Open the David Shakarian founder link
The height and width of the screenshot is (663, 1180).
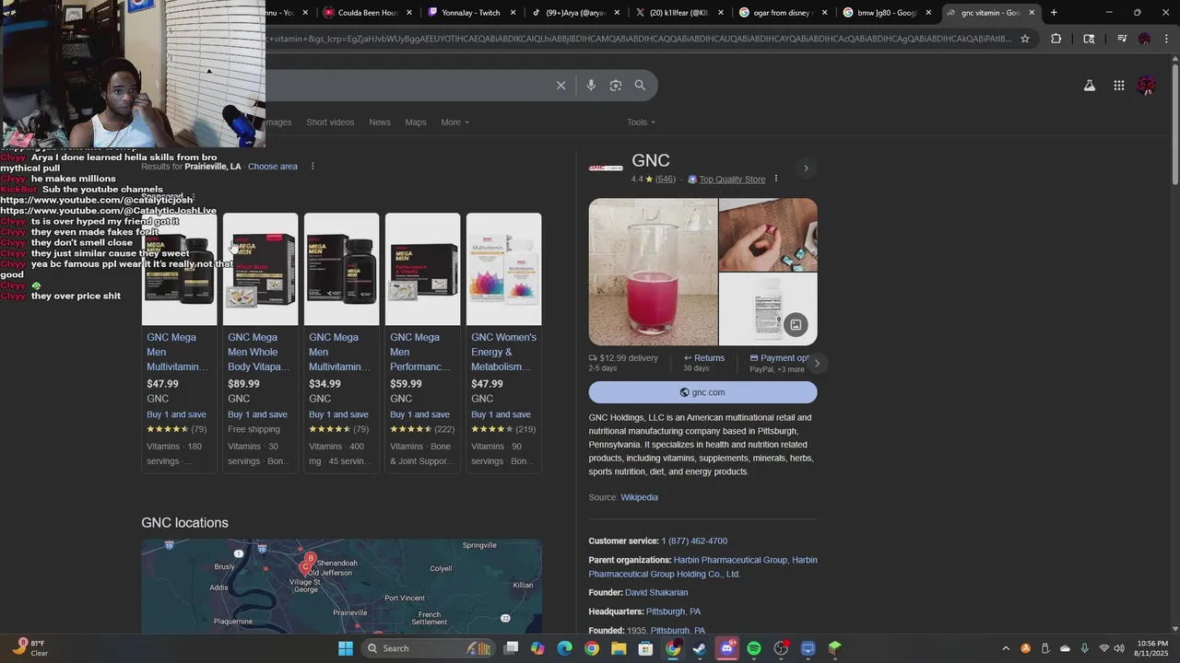656,593
